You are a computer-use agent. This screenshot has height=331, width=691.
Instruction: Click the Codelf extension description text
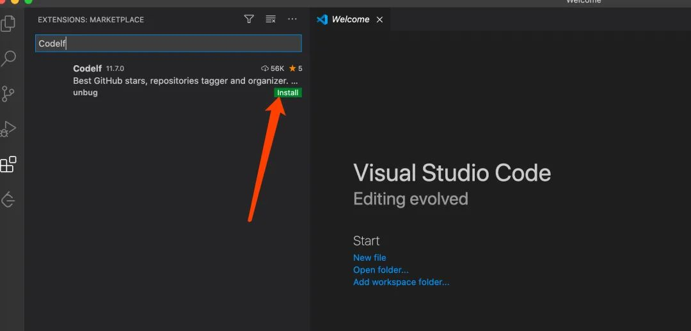[x=185, y=81]
